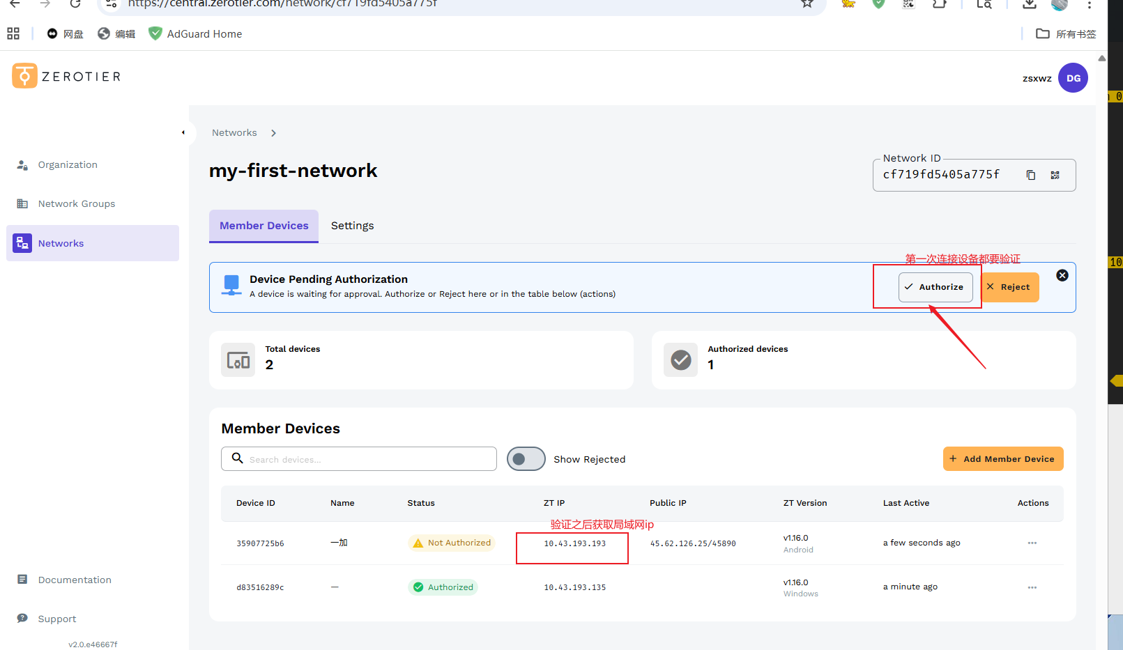The image size is (1123, 650).
Task: Open Organization in the sidebar
Action: point(68,165)
